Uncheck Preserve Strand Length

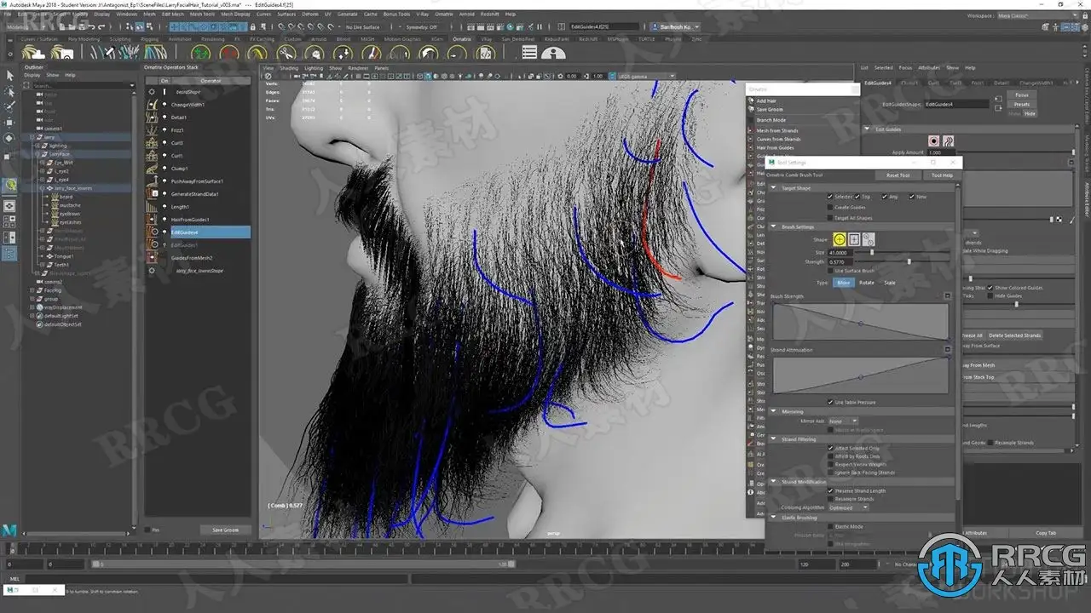tap(830, 490)
